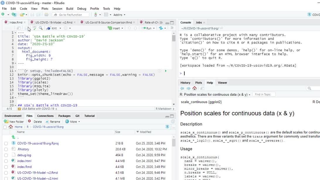Show in new window icon in editor
Screen dimensions: 320x180
pyautogui.click(x=19, y=28)
